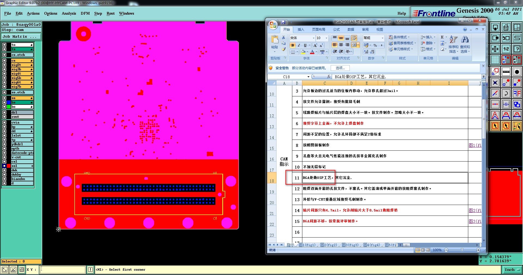523x275 pixels.
Task: Open the DFM menu in Genesis
Action: (85, 13)
